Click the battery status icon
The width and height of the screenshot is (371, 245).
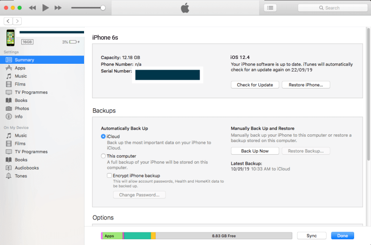click(74, 42)
